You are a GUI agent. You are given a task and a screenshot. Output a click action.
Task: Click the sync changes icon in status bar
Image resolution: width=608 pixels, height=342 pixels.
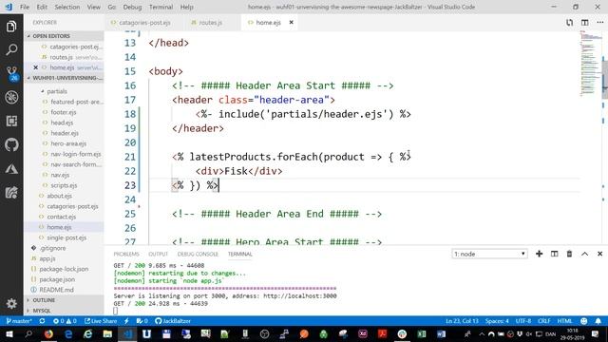point(42,321)
